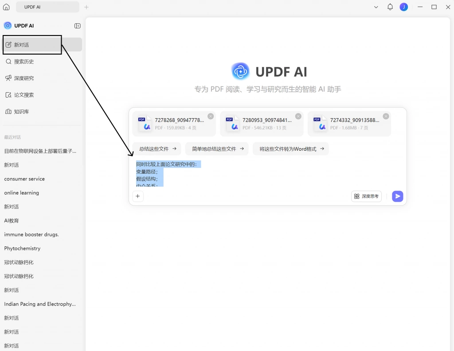
Task: Expand the title bar dropdown chevron
Action: pos(376,7)
